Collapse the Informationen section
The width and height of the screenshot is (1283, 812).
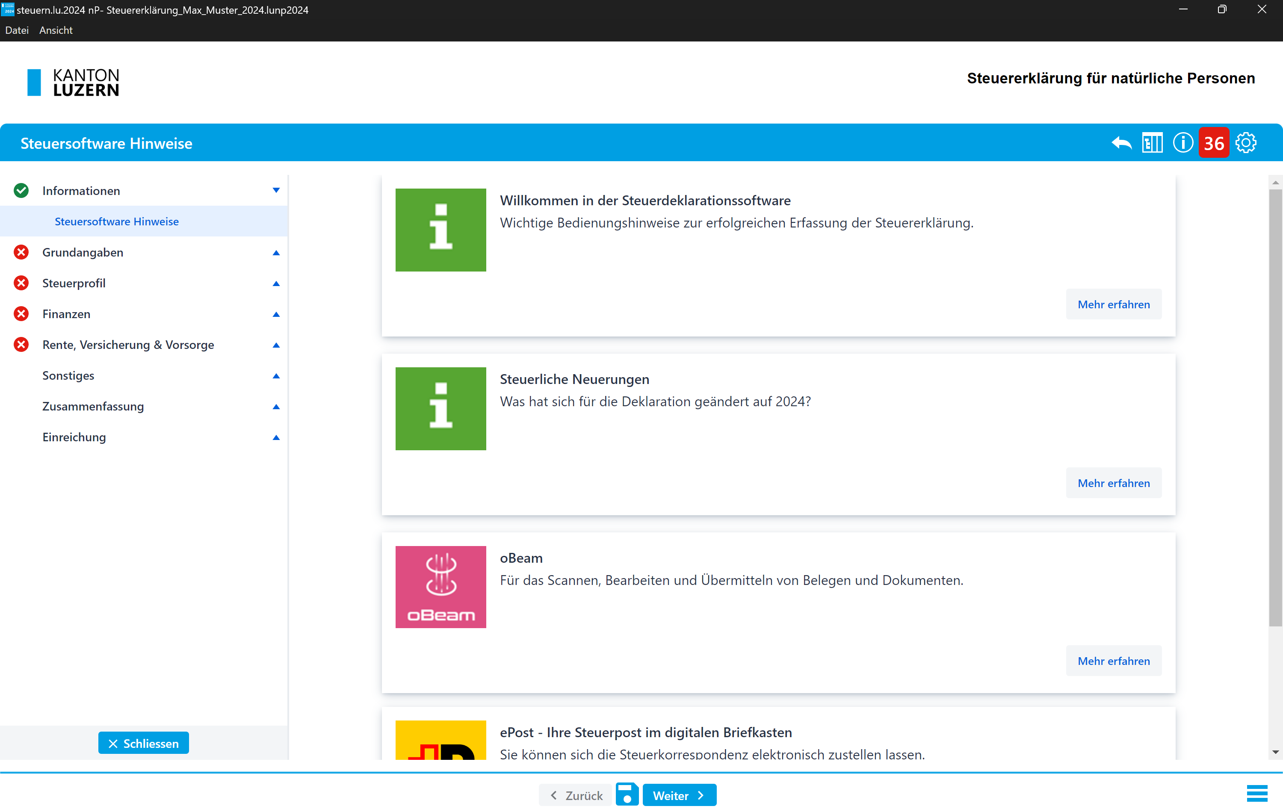click(x=276, y=190)
